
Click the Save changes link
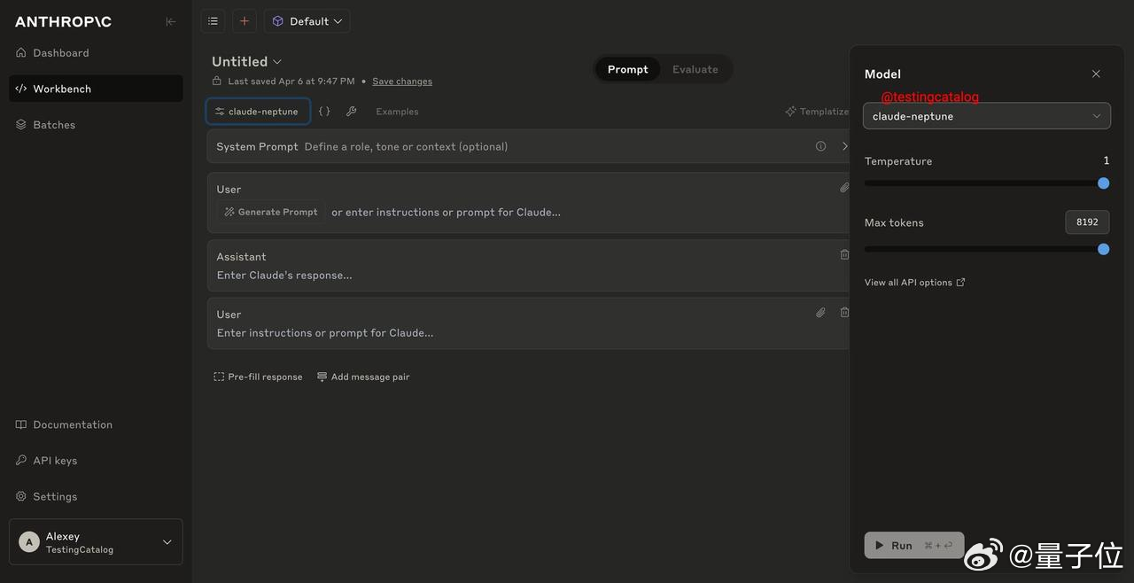coord(402,82)
